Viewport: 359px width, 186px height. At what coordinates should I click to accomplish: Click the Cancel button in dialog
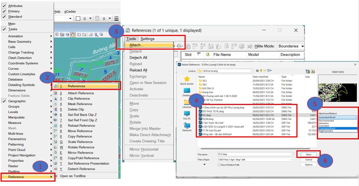308,160
